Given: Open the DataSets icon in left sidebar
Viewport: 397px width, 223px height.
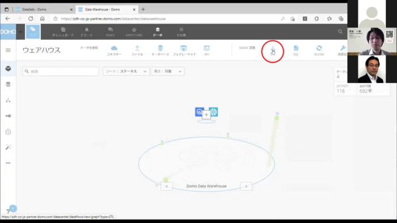Looking at the screenshot, I should (8, 84).
